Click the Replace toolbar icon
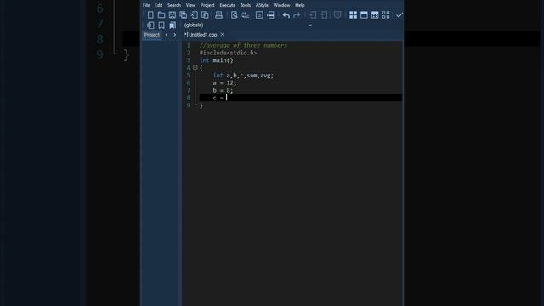 (x=246, y=15)
